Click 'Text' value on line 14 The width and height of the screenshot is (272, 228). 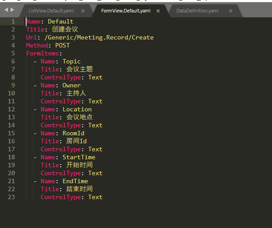[95, 125]
